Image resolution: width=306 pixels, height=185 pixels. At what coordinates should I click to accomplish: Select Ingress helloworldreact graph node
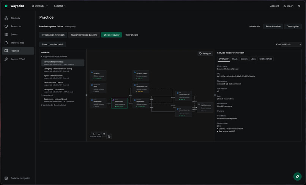tap(98, 103)
